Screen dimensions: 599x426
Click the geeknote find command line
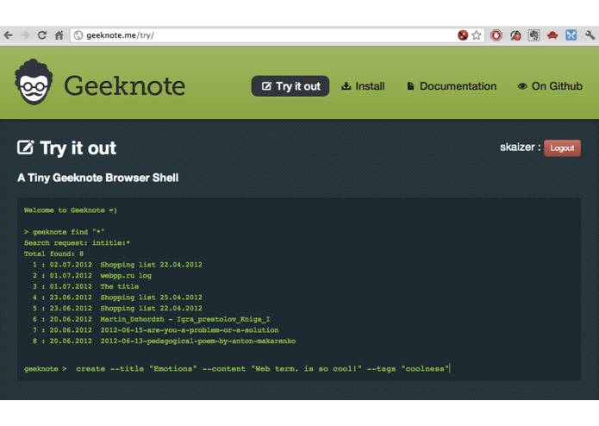click(x=64, y=232)
